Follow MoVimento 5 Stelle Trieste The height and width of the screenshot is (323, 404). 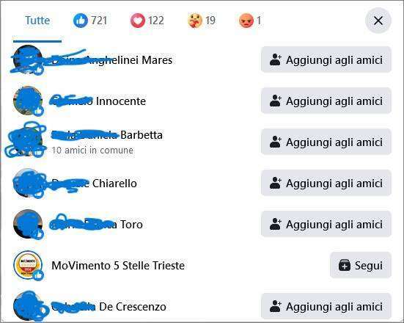[x=361, y=265]
